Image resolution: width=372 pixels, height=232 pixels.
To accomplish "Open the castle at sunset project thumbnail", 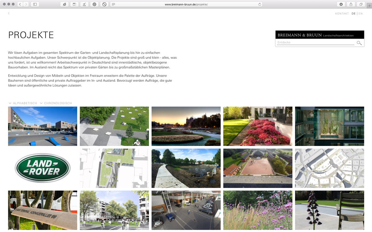I will (x=186, y=126).
